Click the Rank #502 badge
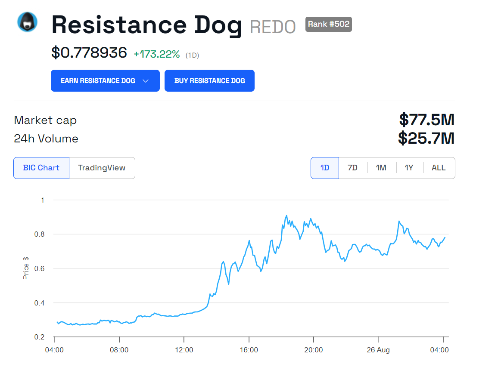 [x=328, y=24]
